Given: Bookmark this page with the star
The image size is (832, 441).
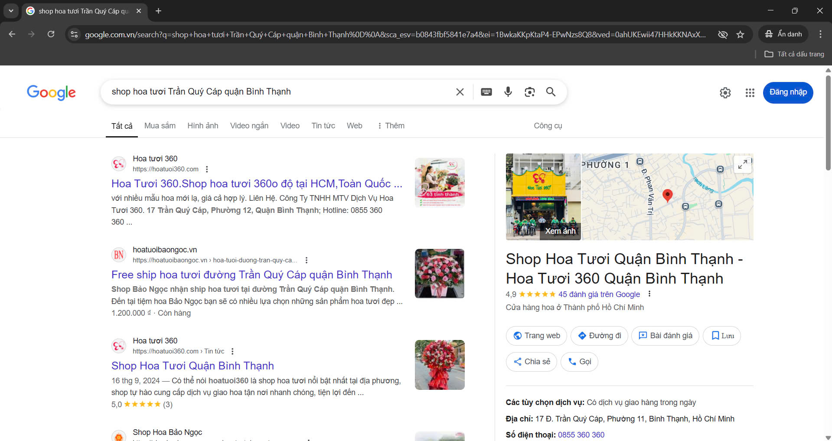Looking at the screenshot, I should [x=740, y=34].
